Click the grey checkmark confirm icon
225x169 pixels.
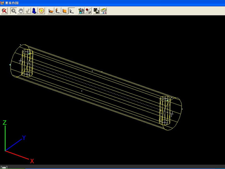pos(28,11)
